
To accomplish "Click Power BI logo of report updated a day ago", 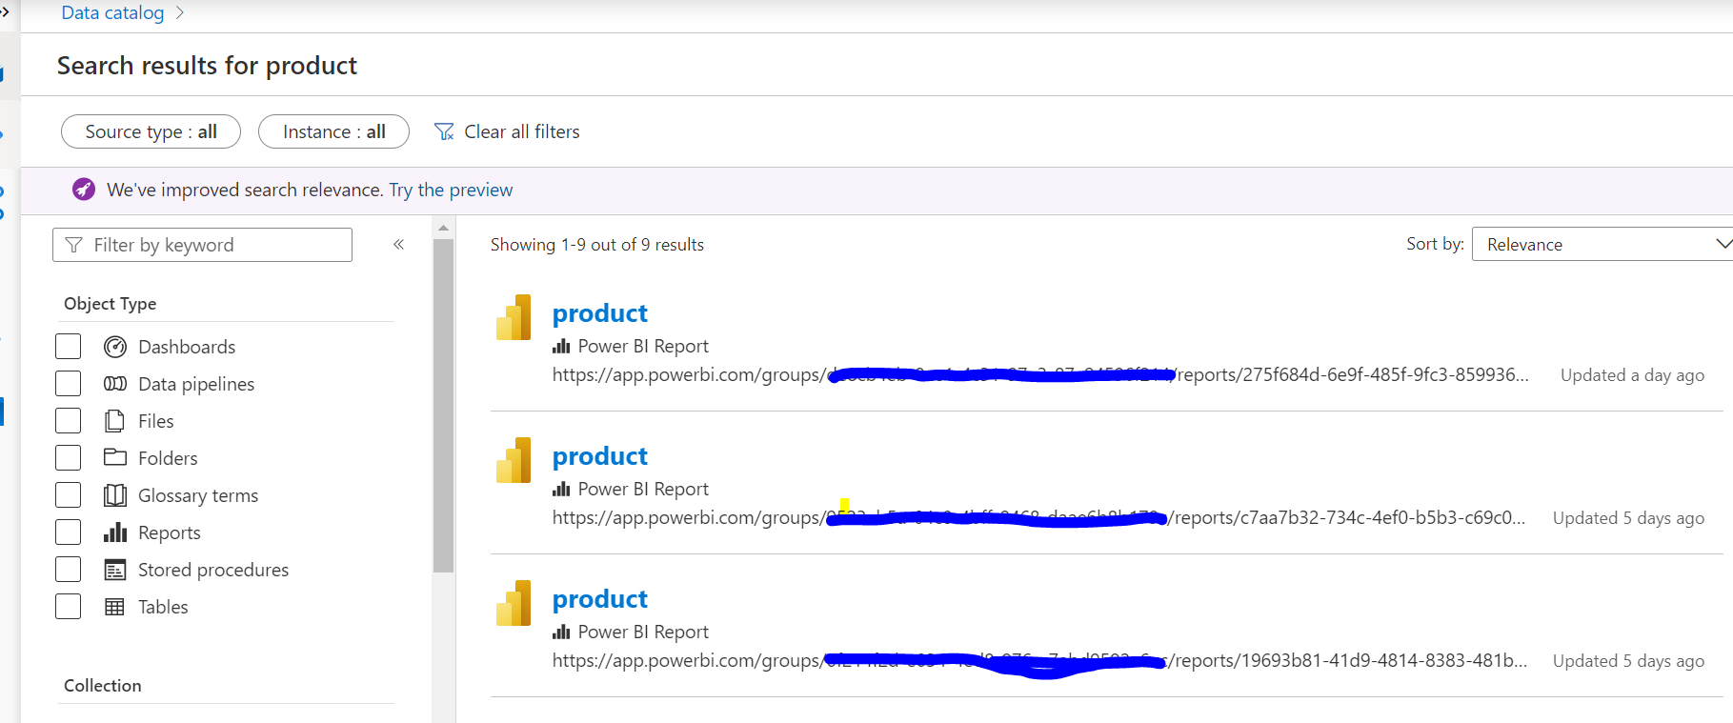I will (514, 317).
